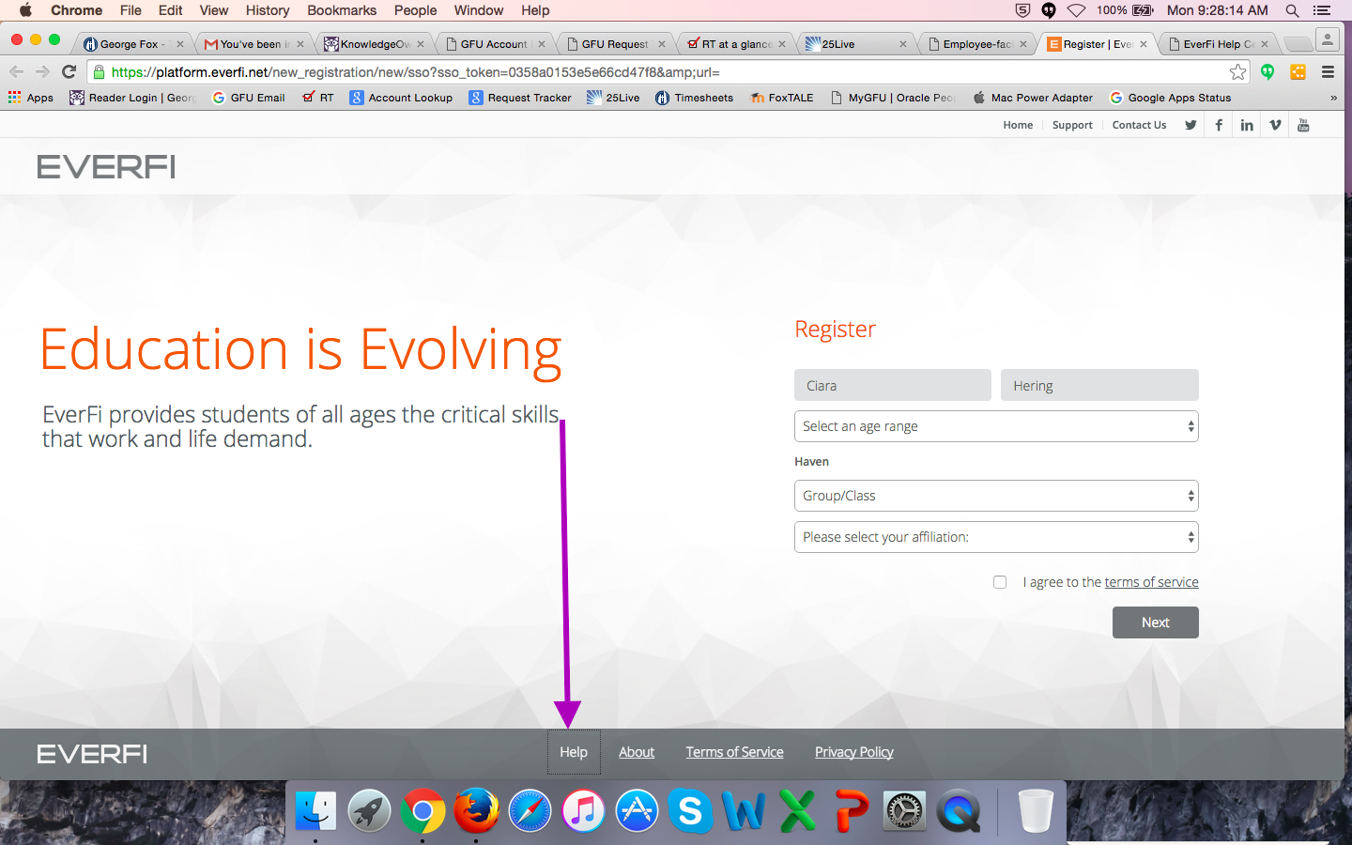Open the YouTube icon link
The image size is (1352, 845).
pos(1303,125)
